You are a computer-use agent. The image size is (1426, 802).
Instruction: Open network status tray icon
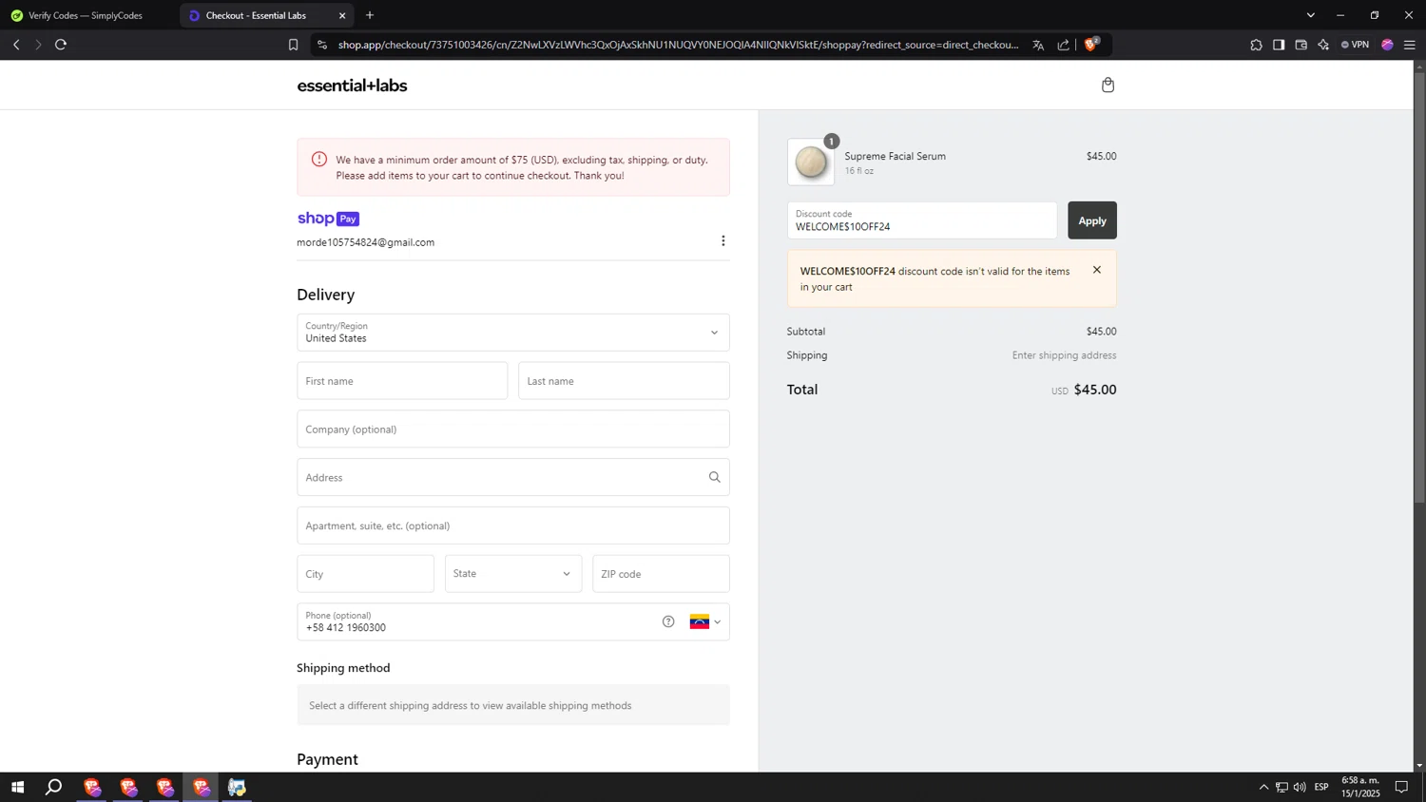[x=1281, y=787]
